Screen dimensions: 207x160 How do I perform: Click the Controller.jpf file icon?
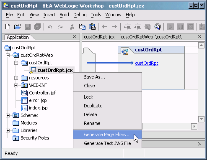(24, 93)
